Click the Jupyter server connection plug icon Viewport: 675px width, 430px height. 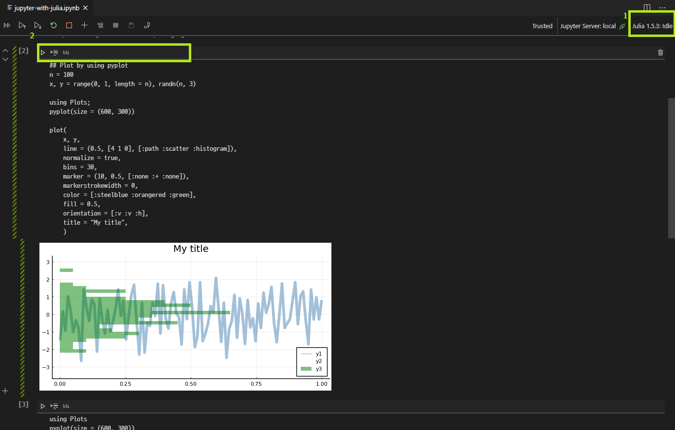coord(622,26)
